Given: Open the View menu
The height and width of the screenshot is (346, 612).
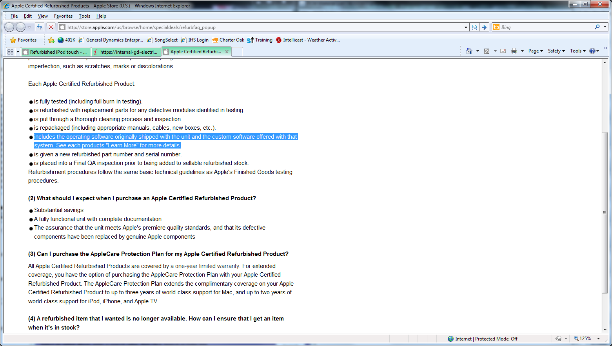Looking at the screenshot, I should 43,16.
